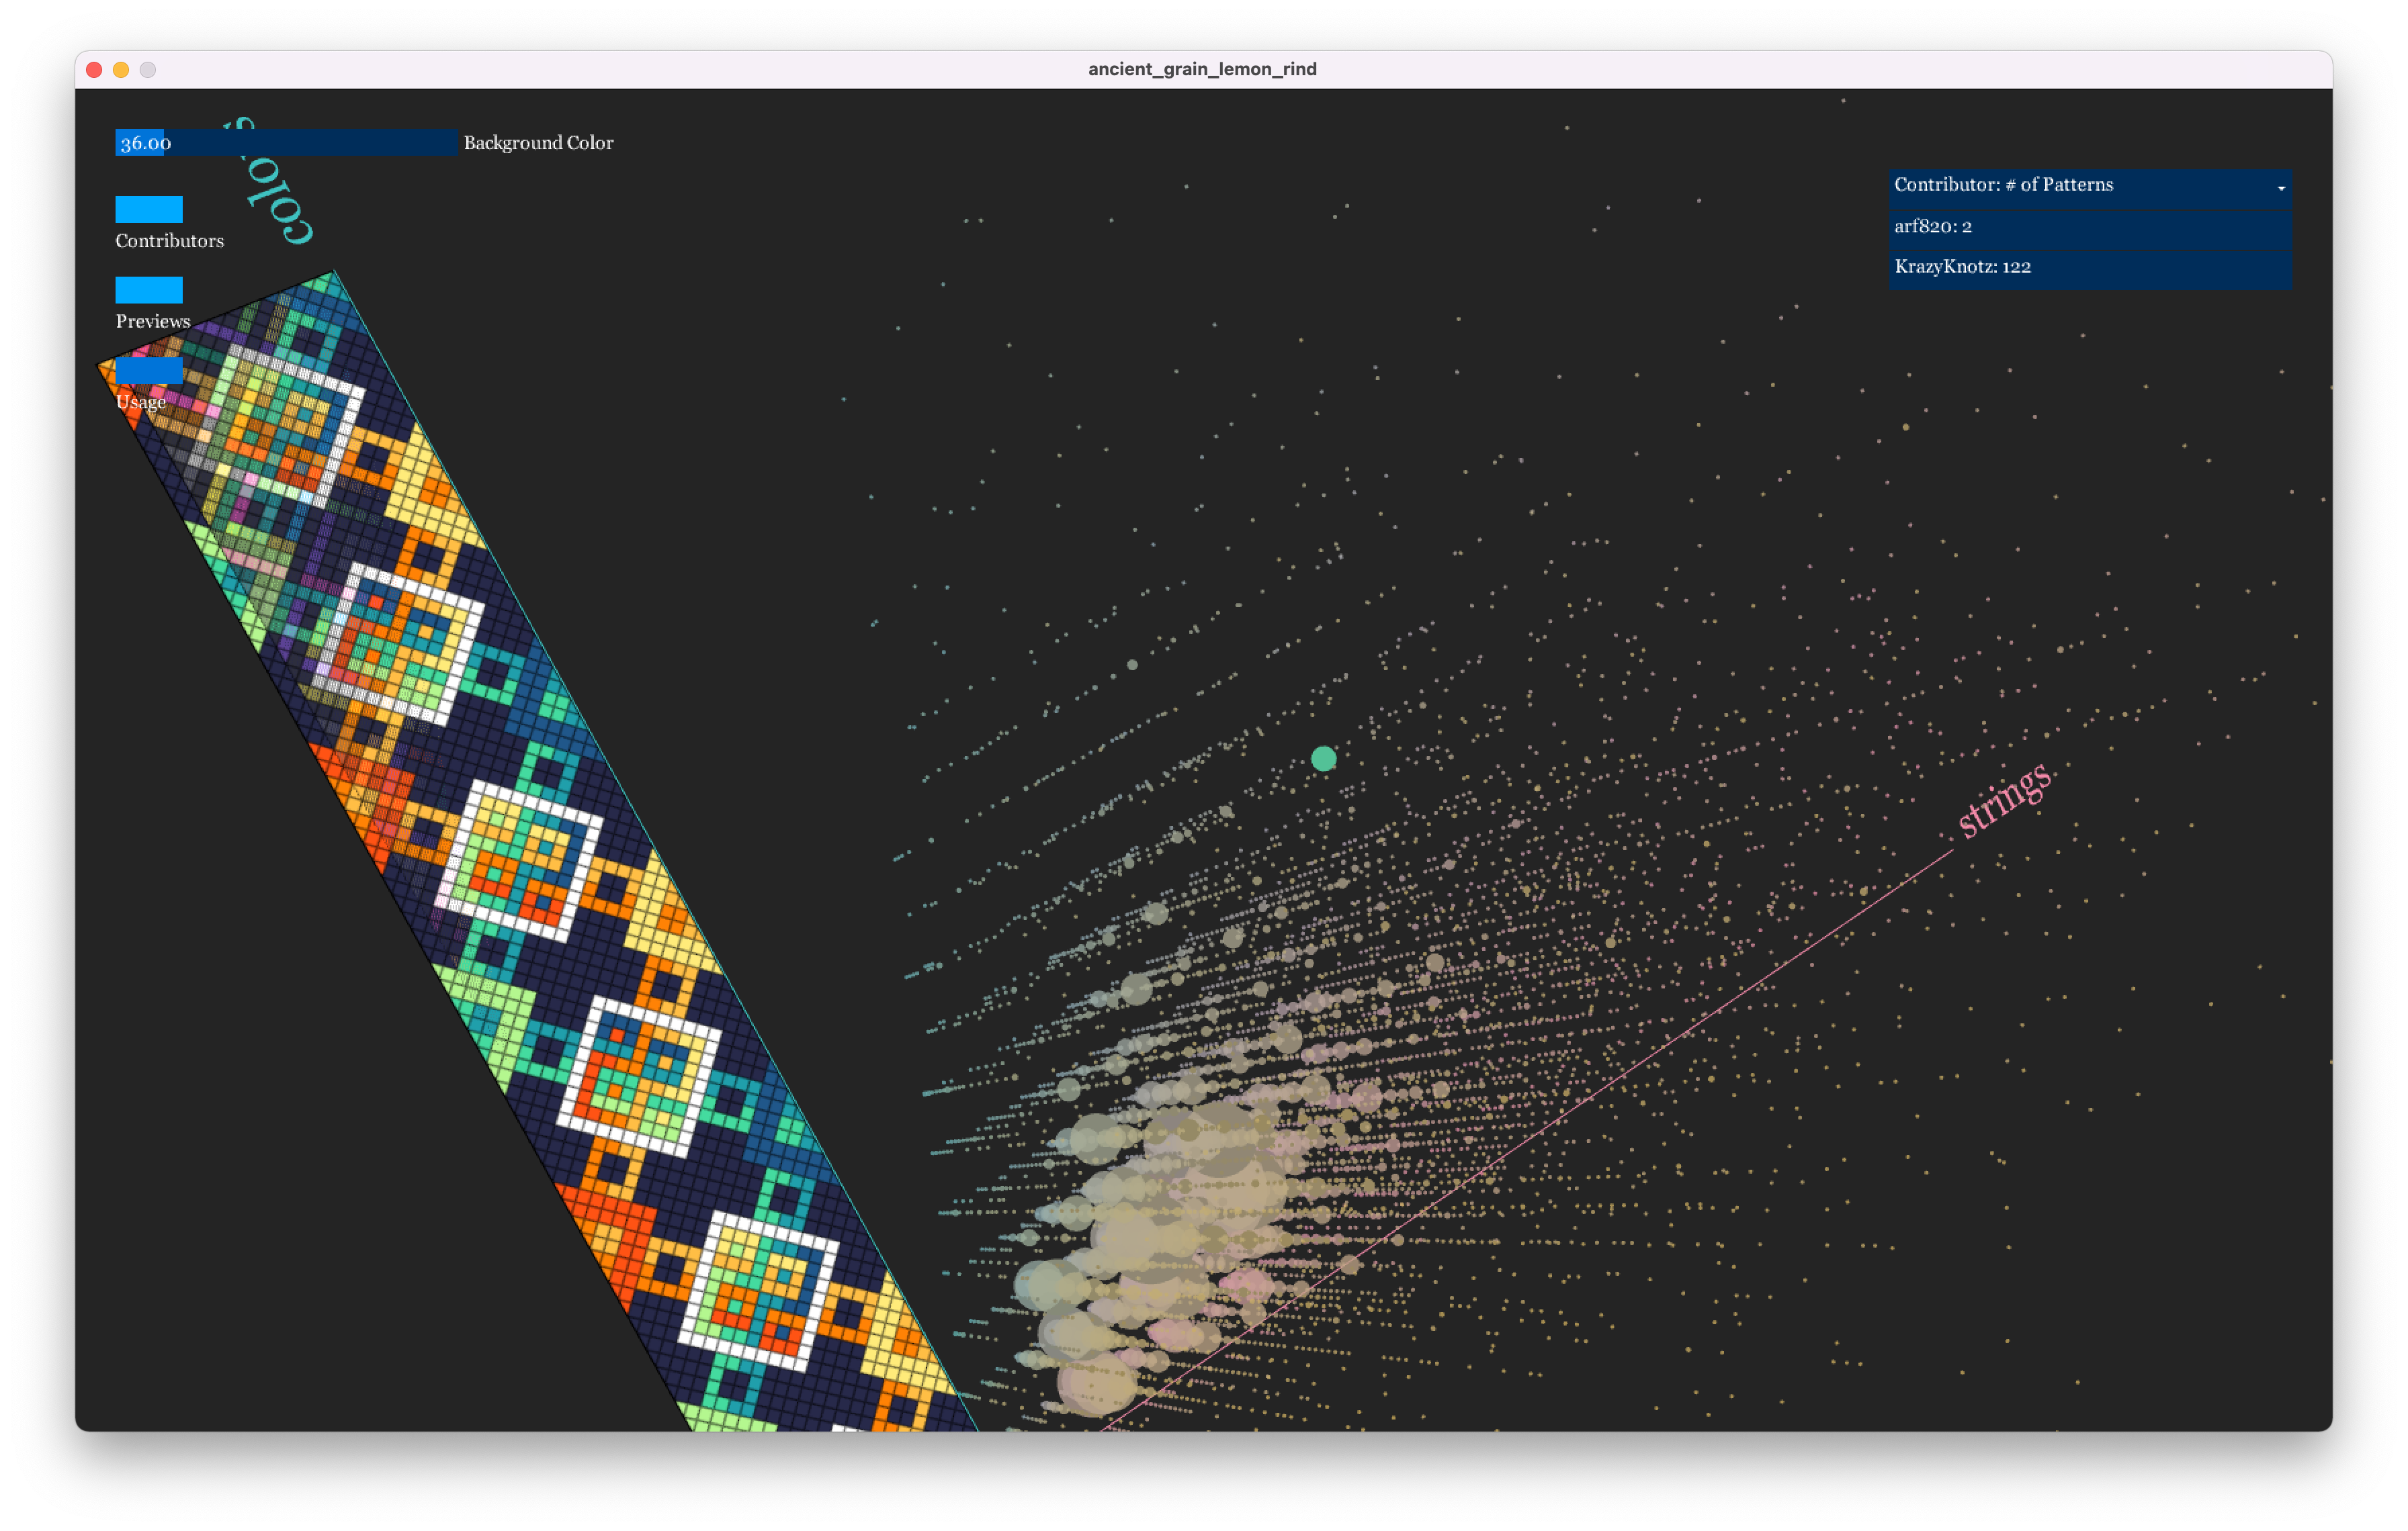Click the red close window button
The width and height of the screenshot is (2408, 1531).
pyautogui.click(x=94, y=69)
